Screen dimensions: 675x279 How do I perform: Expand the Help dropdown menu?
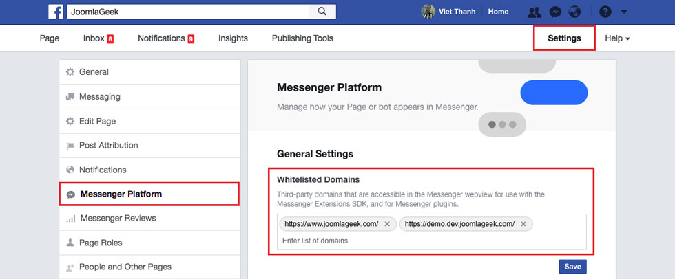point(617,38)
